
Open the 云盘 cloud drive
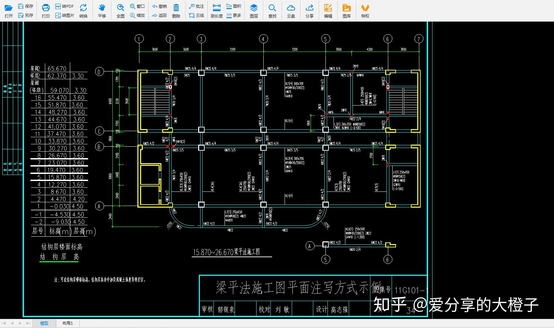291,11
